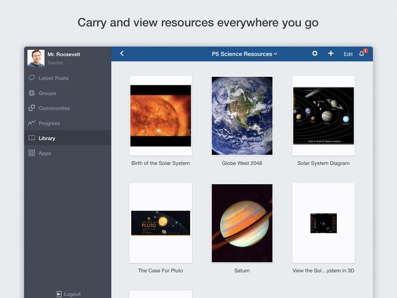Viewport: 397px width, 298px height.
Task: Click the 'Saturn' caption text
Action: click(242, 270)
